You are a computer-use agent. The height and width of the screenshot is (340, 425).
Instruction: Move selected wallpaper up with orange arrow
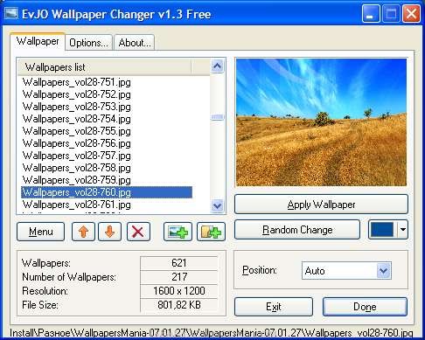point(83,232)
